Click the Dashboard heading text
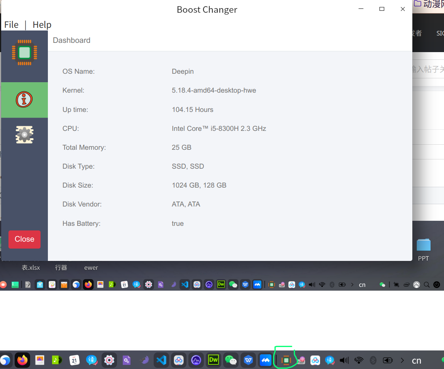The height and width of the screenshot is (369, 444). 72,40
